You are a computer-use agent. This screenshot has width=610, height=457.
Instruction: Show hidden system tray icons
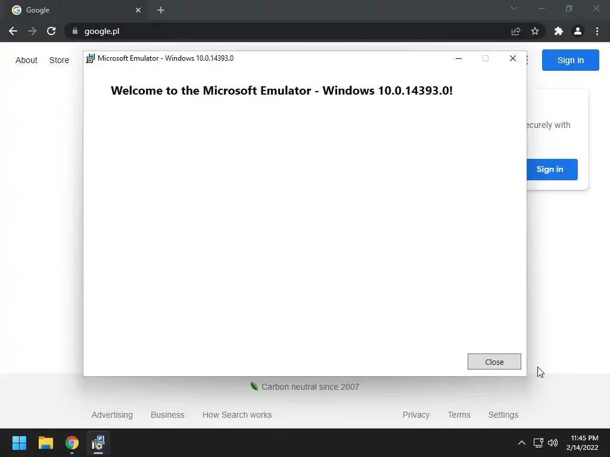point(522,443)
